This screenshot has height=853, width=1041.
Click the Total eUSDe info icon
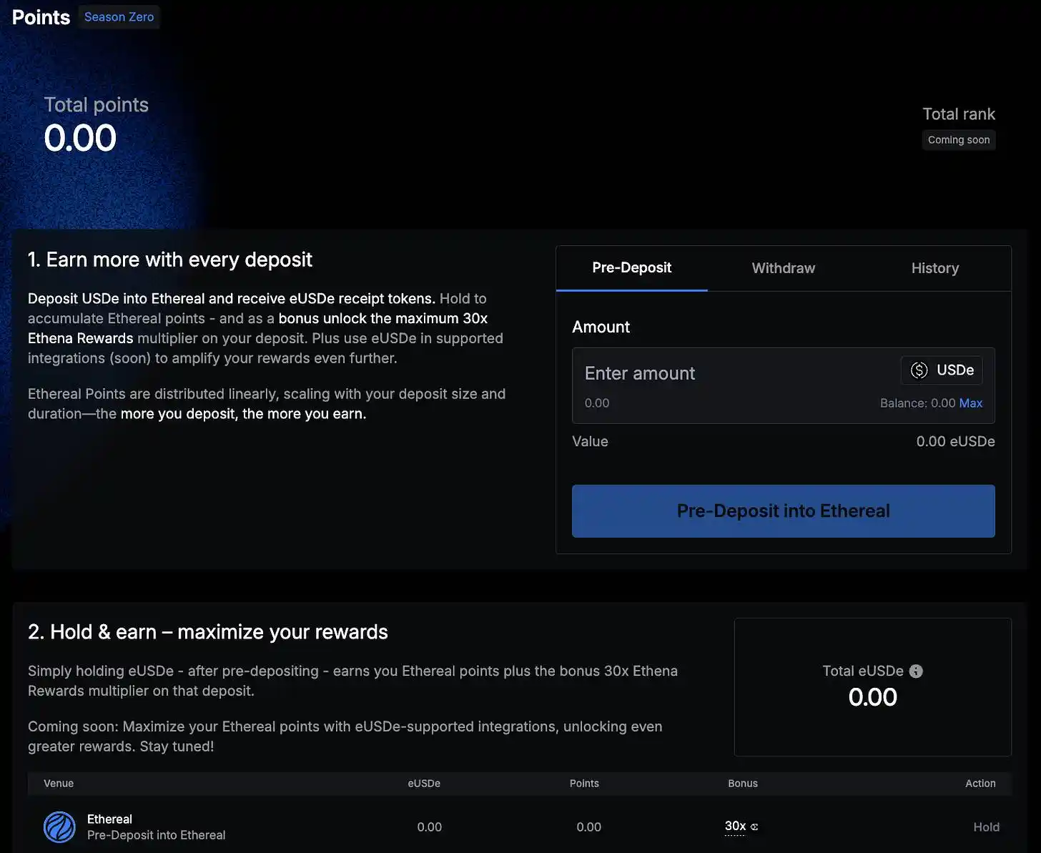[x=916, y=671]
